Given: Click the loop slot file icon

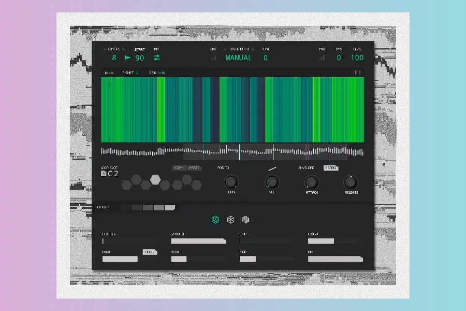Looking at the screenshot, I should (104, 174).
